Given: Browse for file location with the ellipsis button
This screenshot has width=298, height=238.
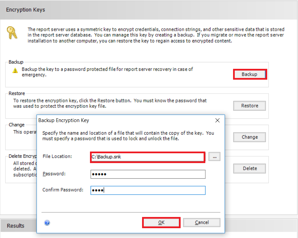Looking at the screenshot, I should point(214,157).
